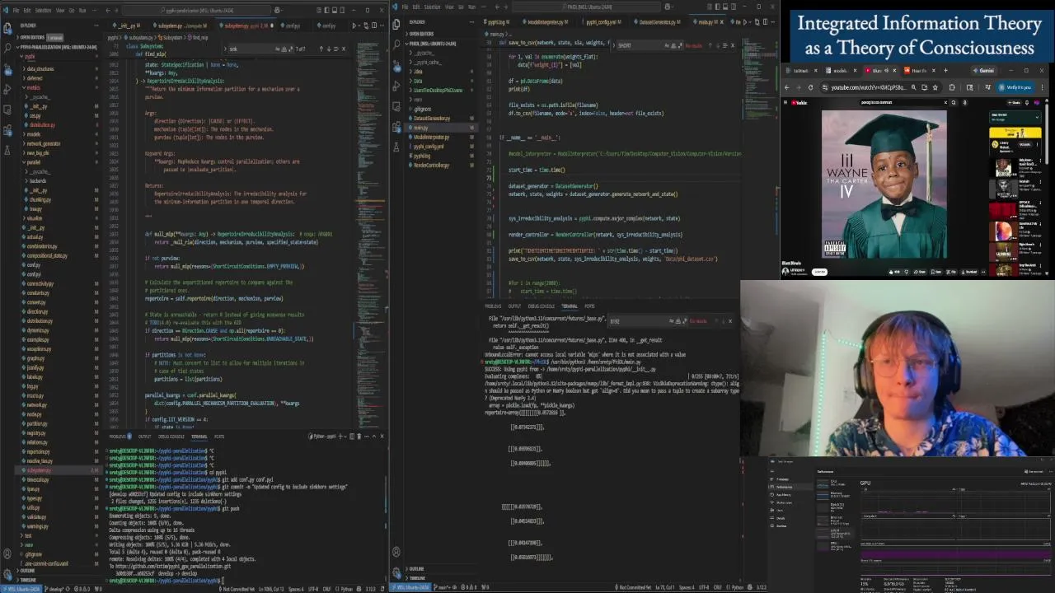Toggle replace expander in left find widget
Image resolution: width=1055 pixels, height=593 pixels.
(x=225, y=49)
